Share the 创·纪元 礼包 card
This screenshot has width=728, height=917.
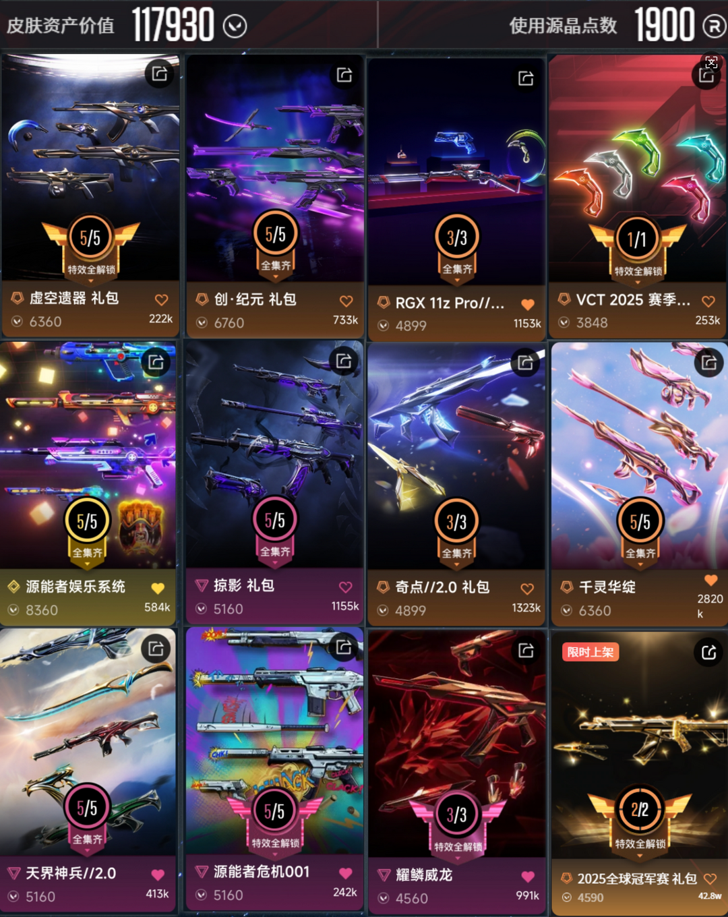[344, 75]
